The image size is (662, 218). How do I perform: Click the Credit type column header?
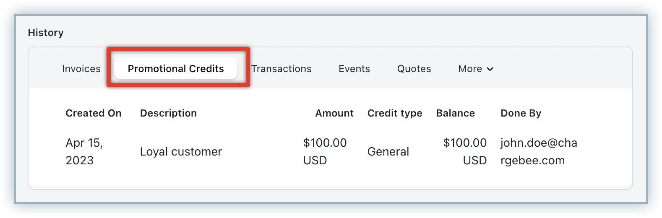[395, 113]
